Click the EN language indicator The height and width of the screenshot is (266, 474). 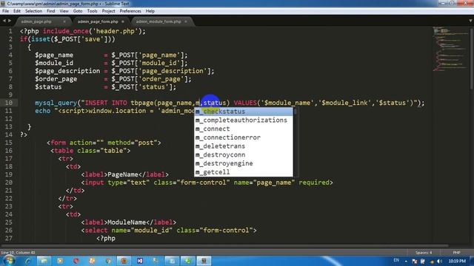(x=396, y=260)
